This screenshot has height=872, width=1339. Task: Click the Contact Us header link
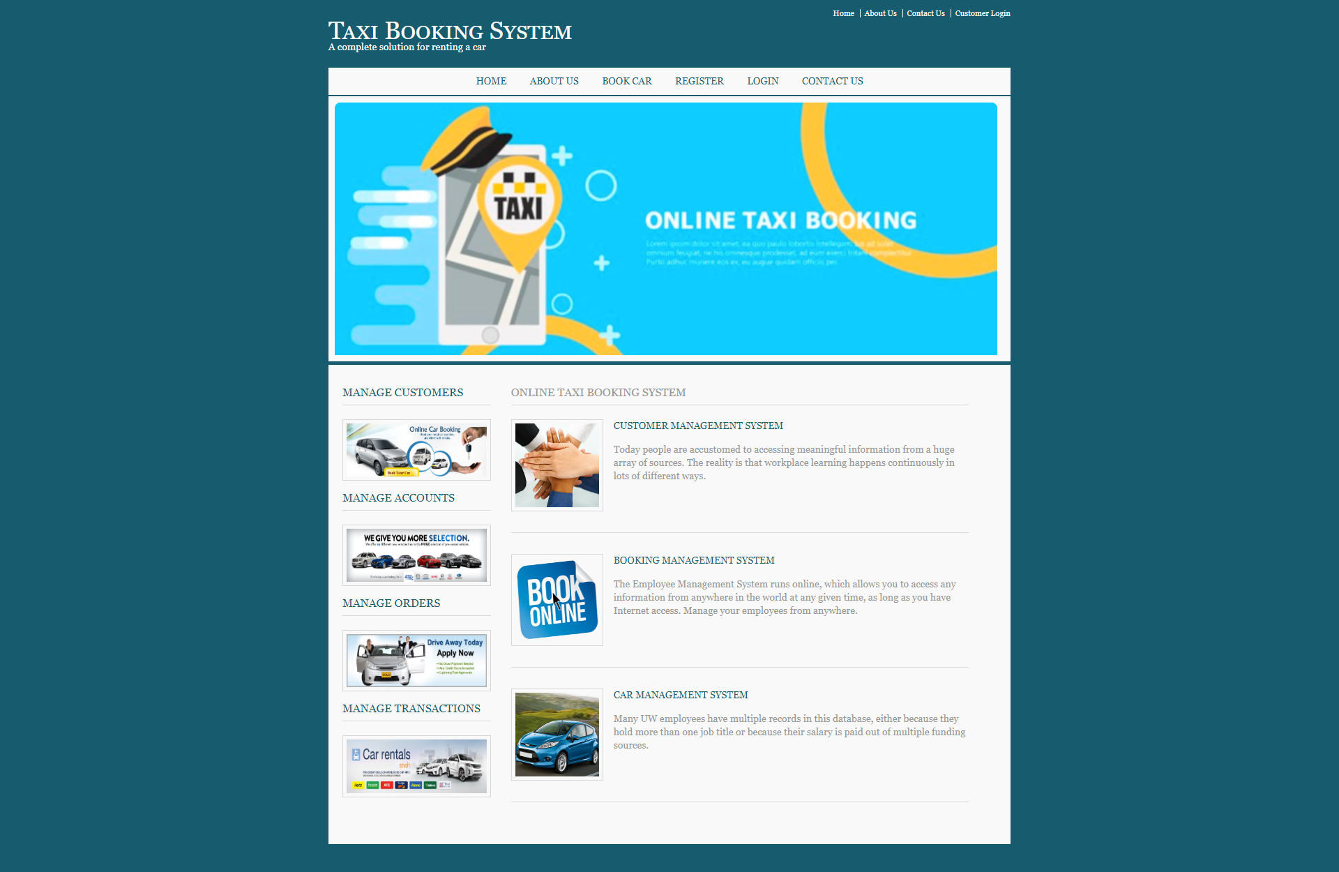(x=925, y=14)
